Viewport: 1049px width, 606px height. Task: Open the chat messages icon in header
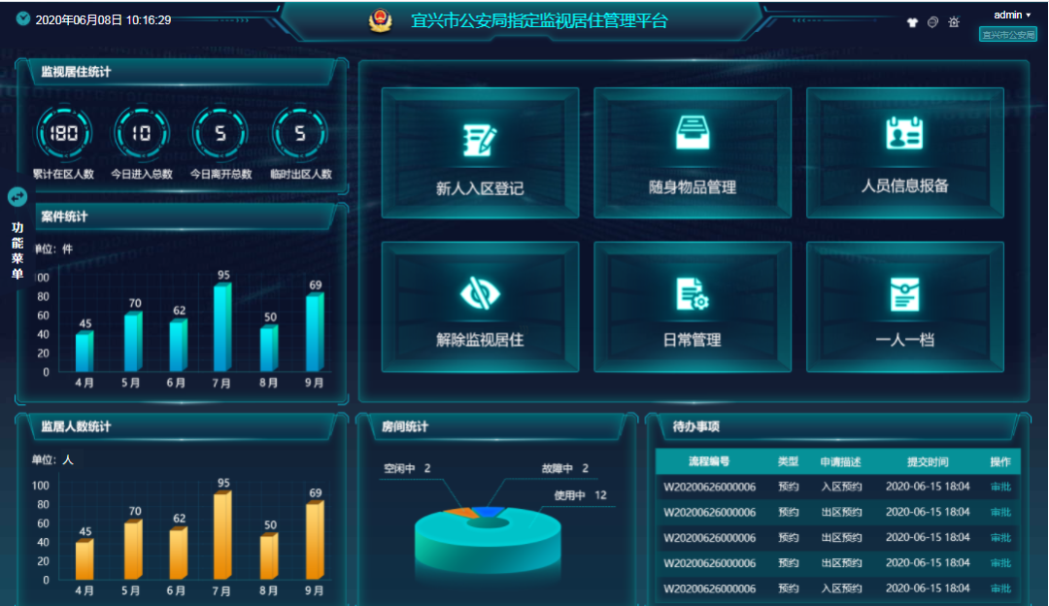(x=932, y=22)
